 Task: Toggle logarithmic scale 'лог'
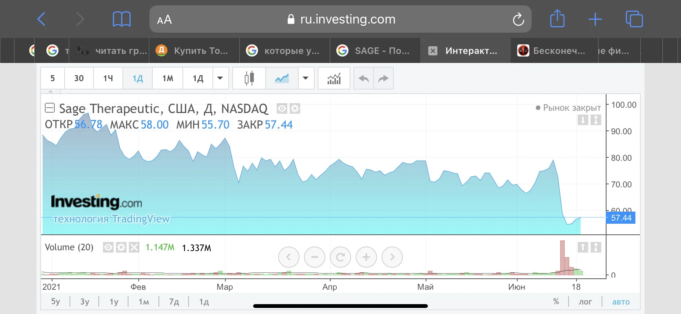(585, 302)
